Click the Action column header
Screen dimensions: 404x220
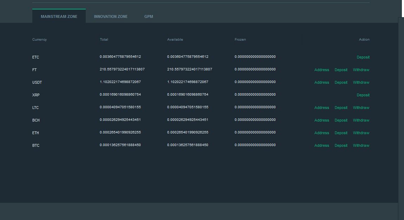tap(364, 40)
